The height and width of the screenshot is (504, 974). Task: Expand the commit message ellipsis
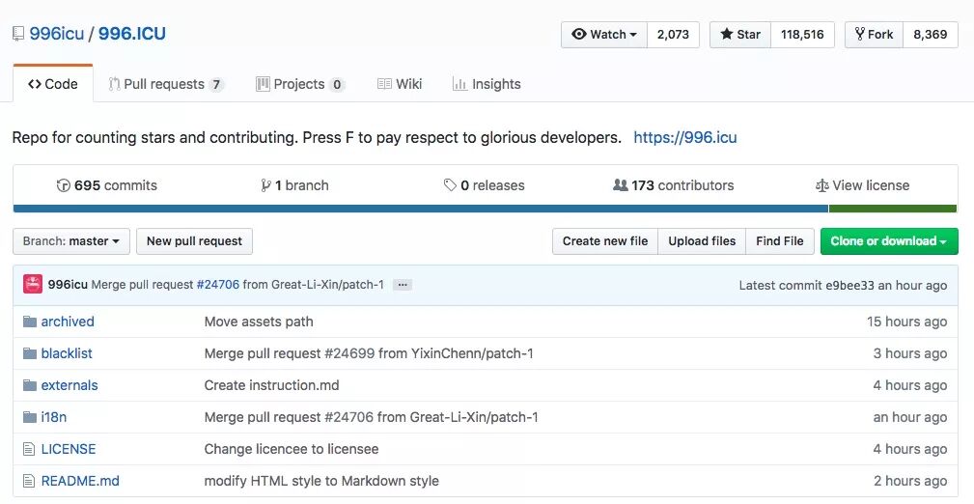[x=403, y=285]
